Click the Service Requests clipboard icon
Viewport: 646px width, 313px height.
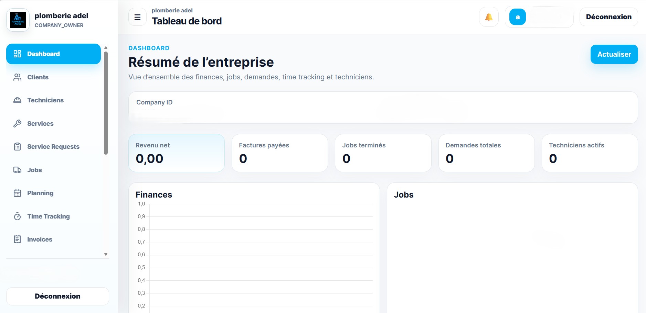pos(17,147)
